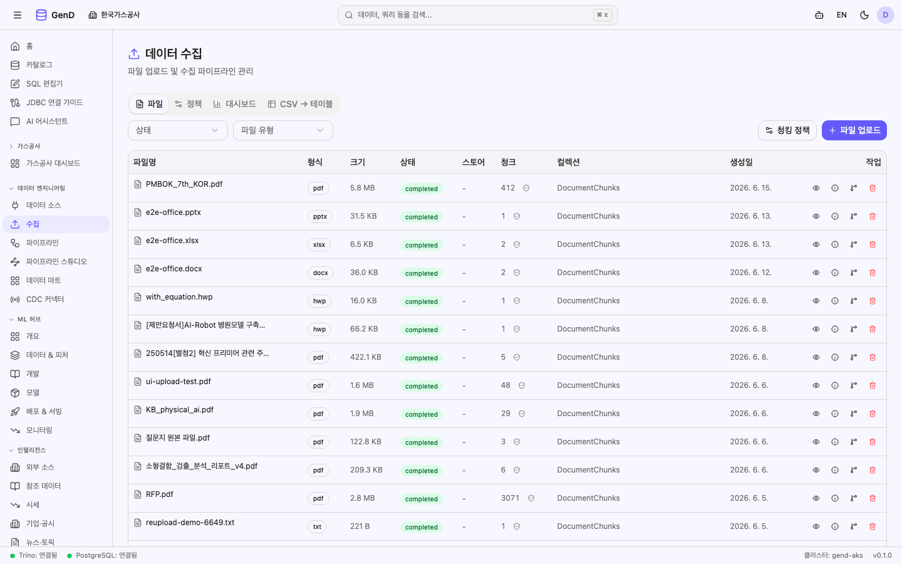The height and width of the screenshot is (564, 902).
Task: Switch to dark mode with moon icon
Action: click(x=864, y=15)
